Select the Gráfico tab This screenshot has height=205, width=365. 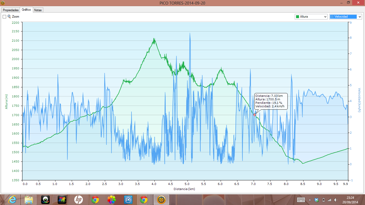click(x=26, y=10)
